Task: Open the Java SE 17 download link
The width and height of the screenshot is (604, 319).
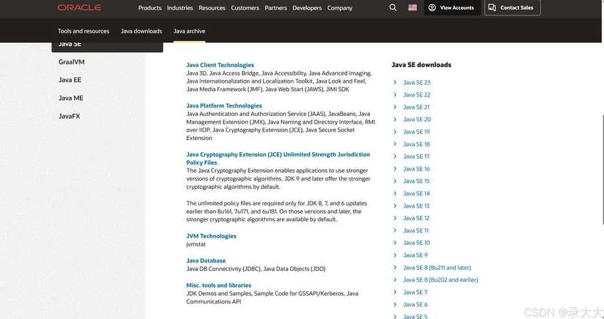Action: coord(416,156)
